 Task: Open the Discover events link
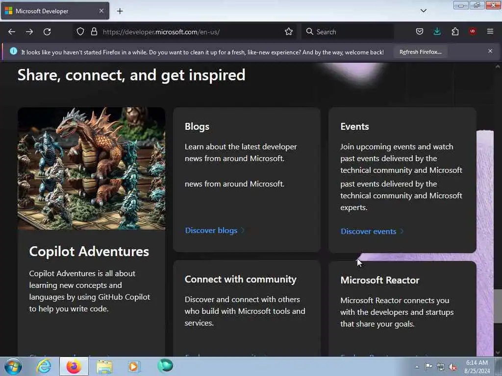[x=372, y=231]
